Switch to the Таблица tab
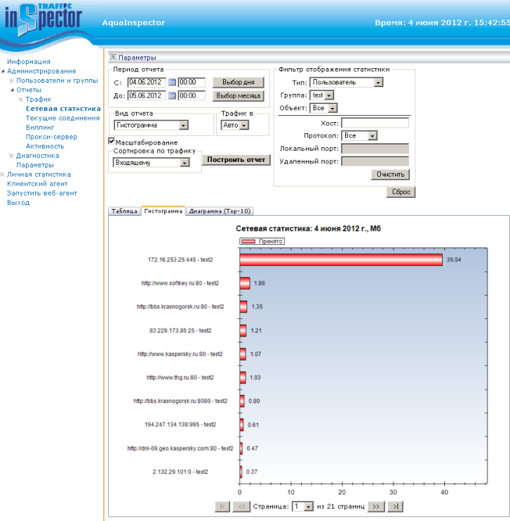 (x=124, y=211)
